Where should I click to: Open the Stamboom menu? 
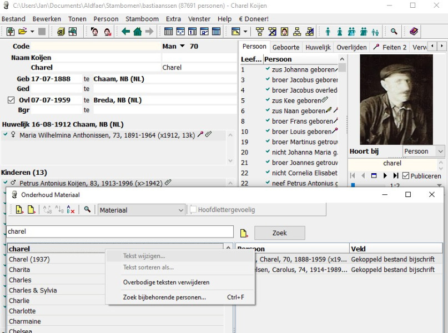142,19
